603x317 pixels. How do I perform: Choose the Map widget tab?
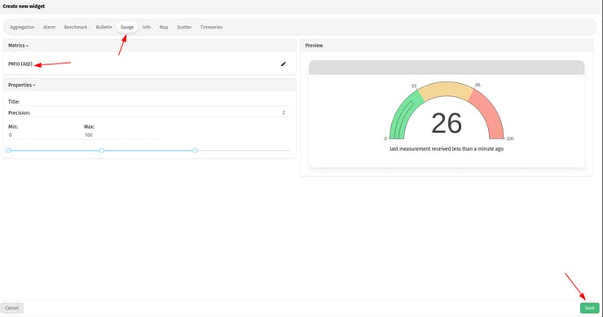click(164, 28)
